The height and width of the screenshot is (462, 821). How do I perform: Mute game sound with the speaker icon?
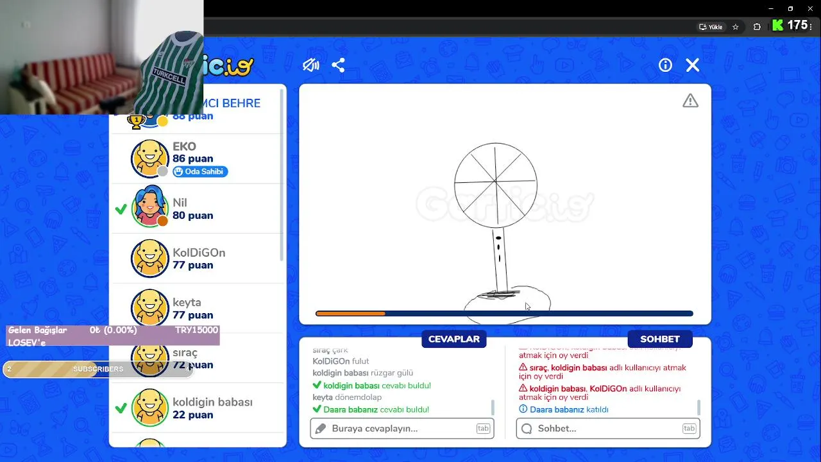tap(311, 65)
